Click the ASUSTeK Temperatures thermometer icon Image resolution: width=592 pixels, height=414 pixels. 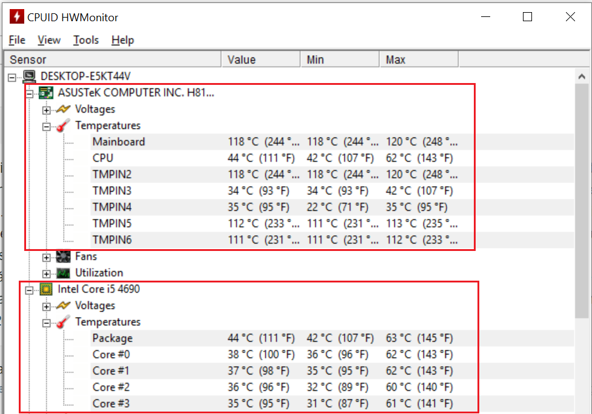(63, 125)
